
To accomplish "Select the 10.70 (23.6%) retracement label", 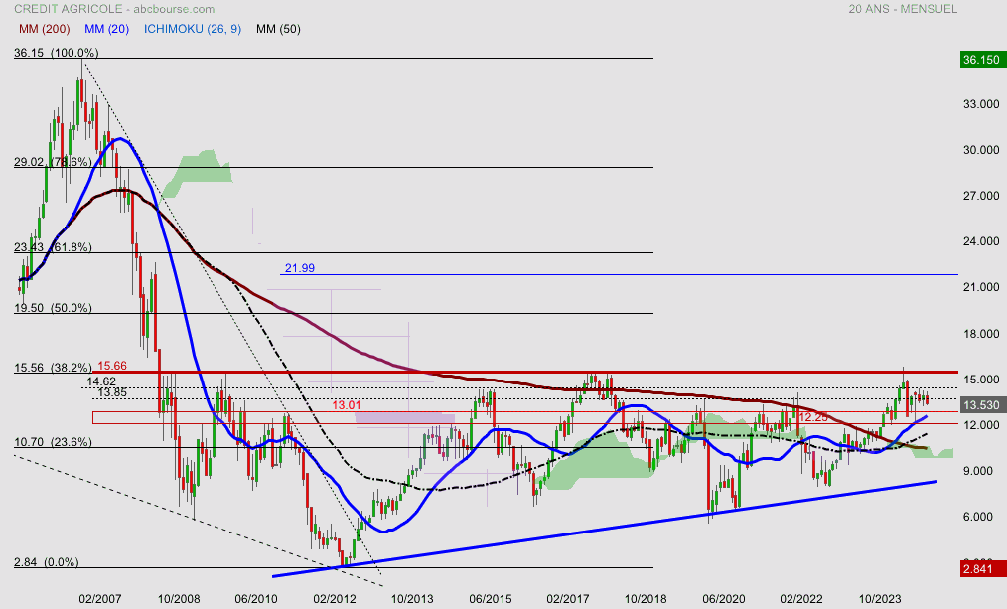I will click(52, 442).
